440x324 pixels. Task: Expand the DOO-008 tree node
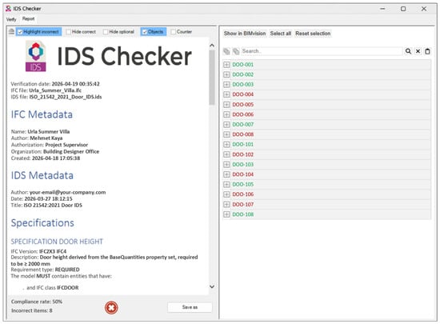[x=226, y=134]
